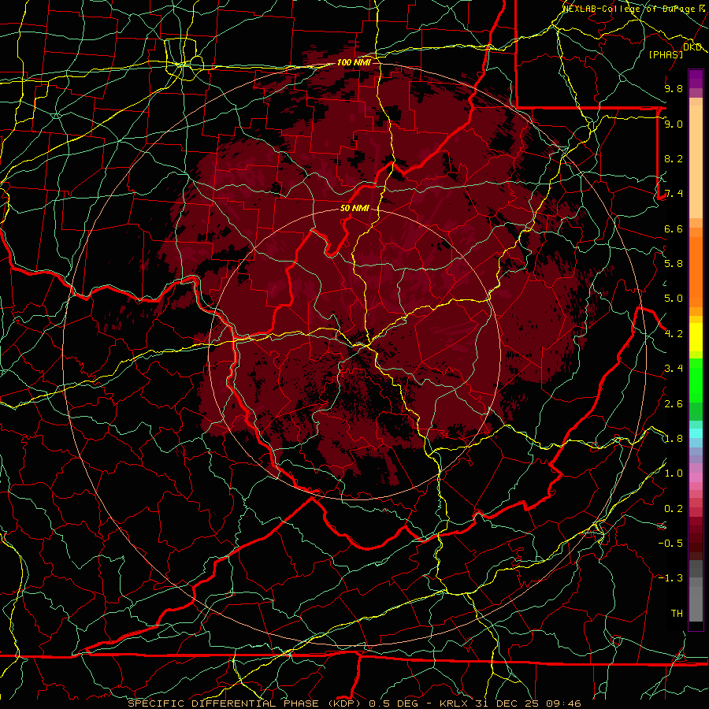The width and height of the screenshot is (709, 709).
Task: Click the 9.8 value on the color scale
Action: pyautogui.click(x=674, y=88)
